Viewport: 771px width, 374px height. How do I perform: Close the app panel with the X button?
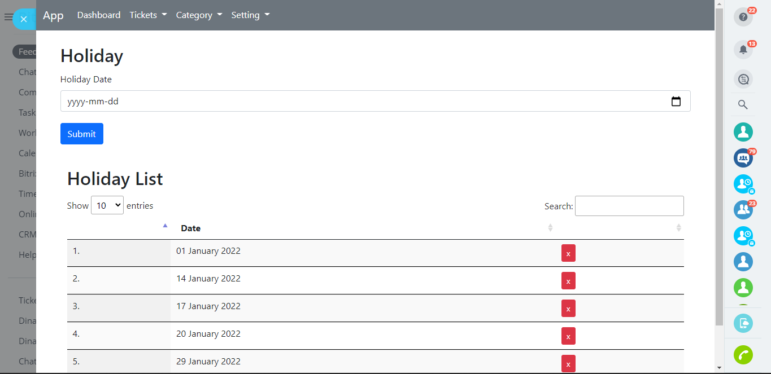(24, 19)
